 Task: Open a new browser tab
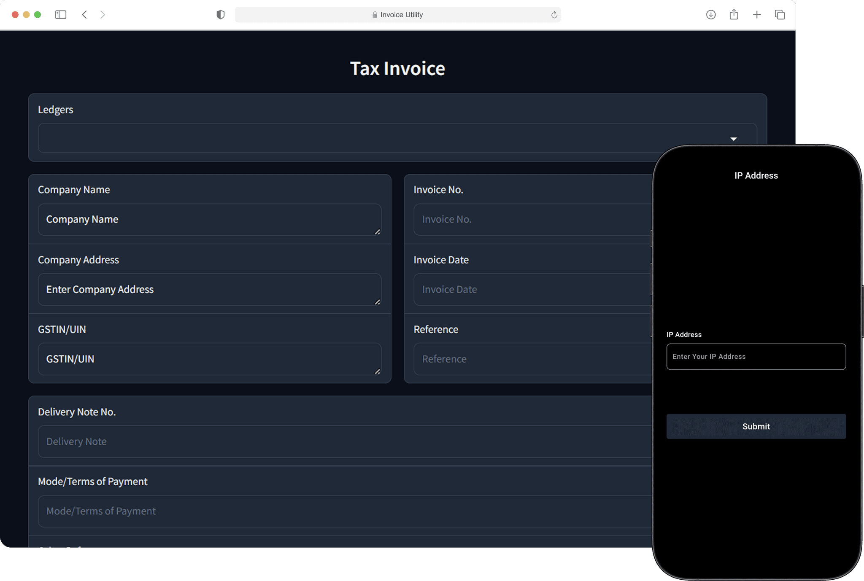pyautogui.click(x=757, y=14)
